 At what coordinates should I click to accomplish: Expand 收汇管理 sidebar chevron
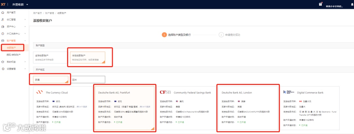pos(25,20)
